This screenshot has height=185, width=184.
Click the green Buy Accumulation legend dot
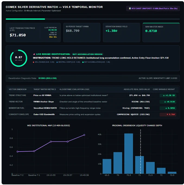tap(83, 62)
